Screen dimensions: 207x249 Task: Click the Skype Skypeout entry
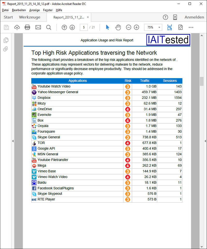pos(50,194)
